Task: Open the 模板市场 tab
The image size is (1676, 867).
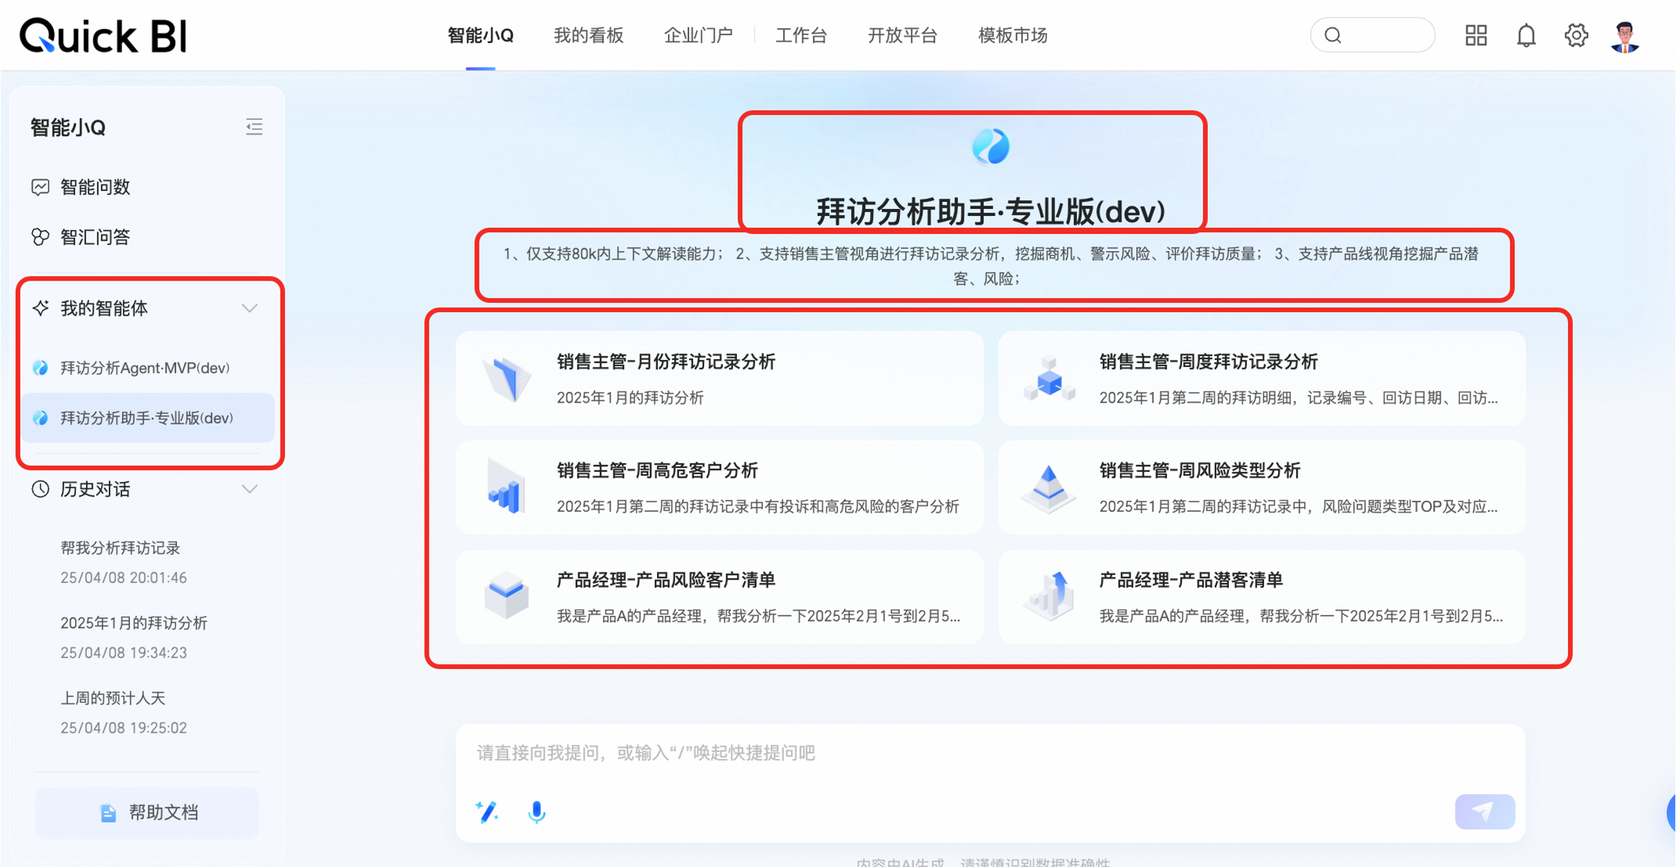Action: coord(1013,35)
